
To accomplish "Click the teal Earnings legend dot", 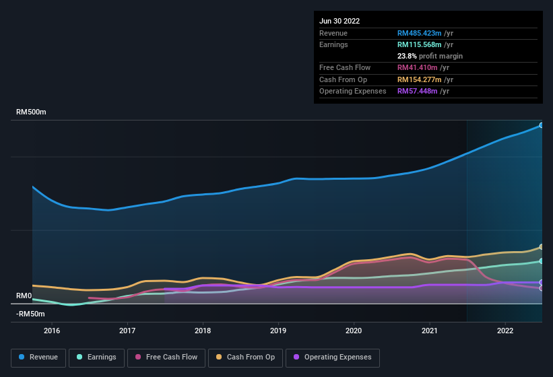I will pyautogui.click(x=79, y=357).
